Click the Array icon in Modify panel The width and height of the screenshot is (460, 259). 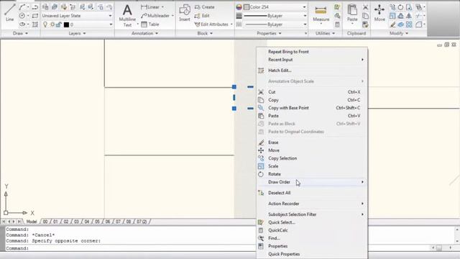409,25
